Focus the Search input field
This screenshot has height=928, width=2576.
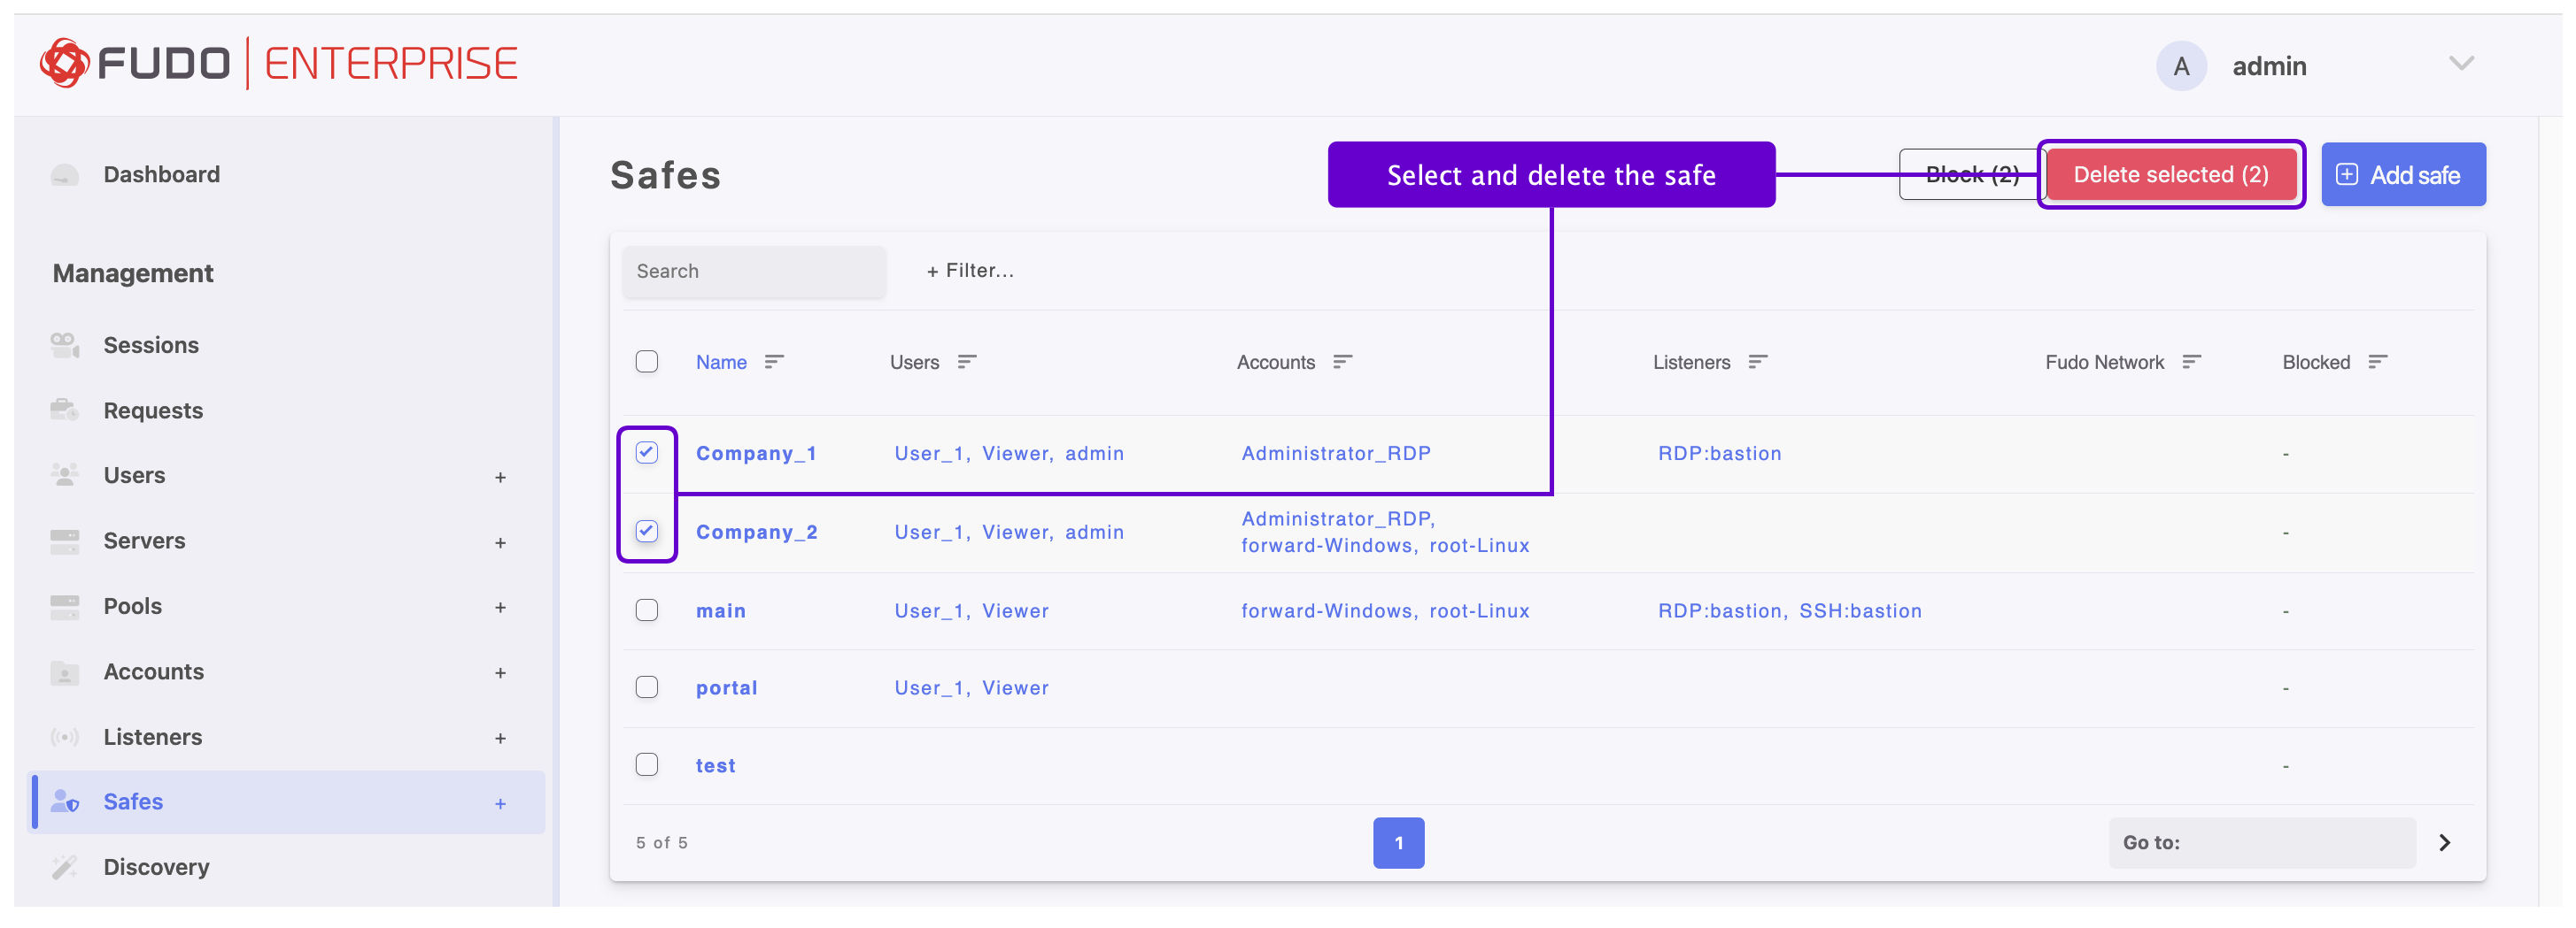click(x=753, y=272)
